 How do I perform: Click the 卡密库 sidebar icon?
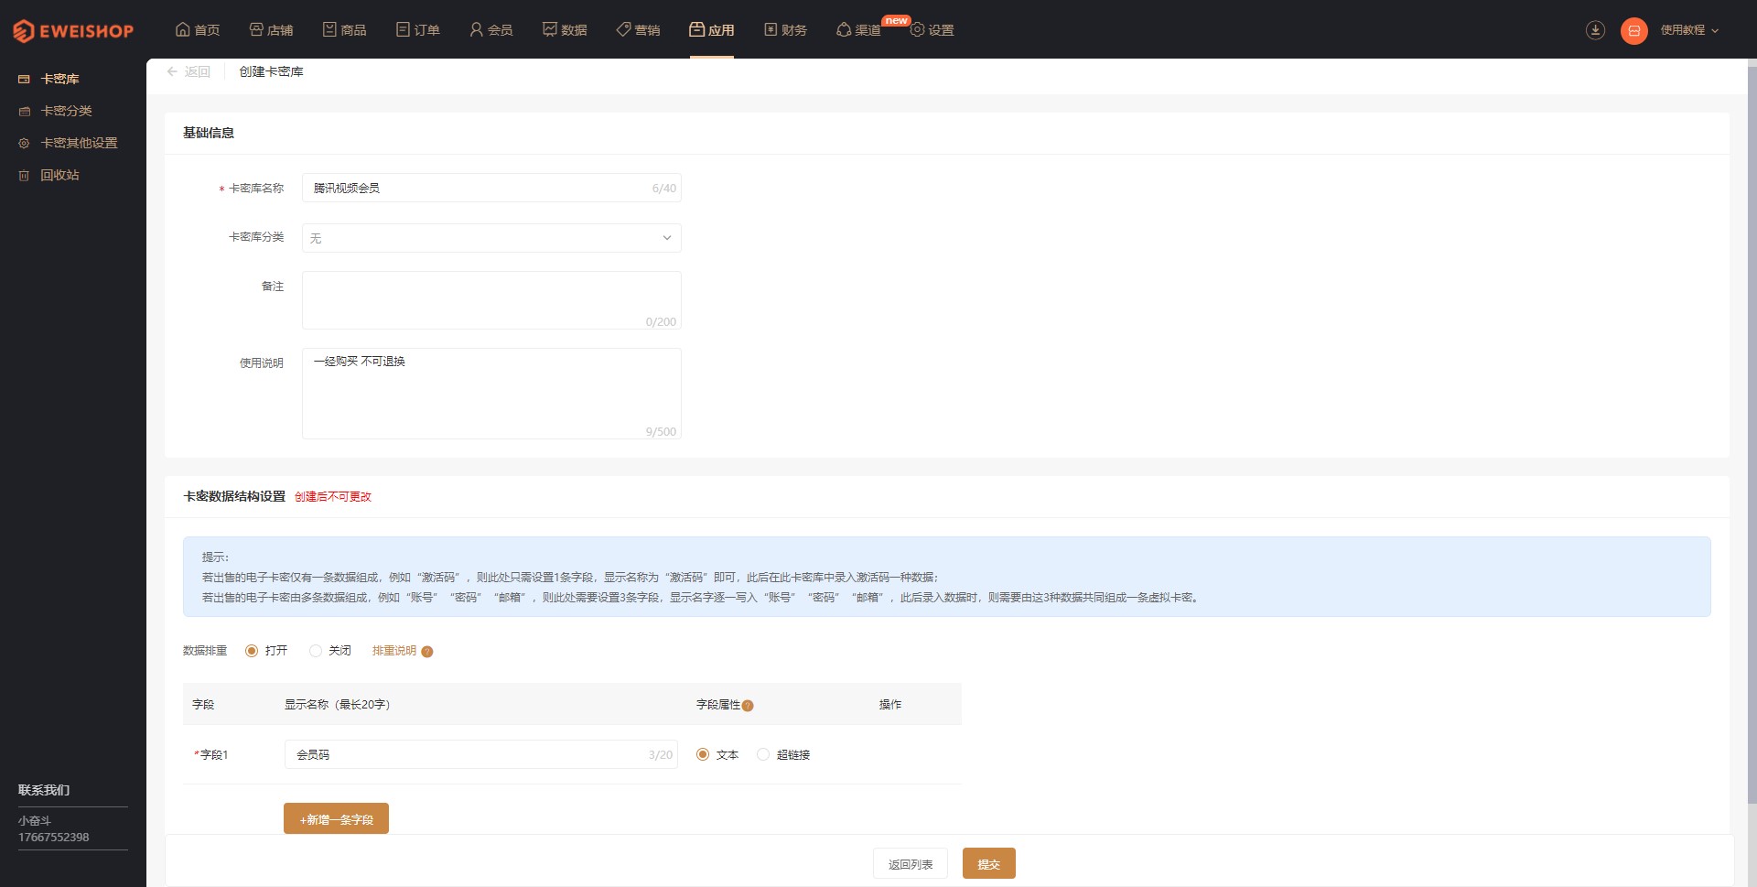[24, 80]
